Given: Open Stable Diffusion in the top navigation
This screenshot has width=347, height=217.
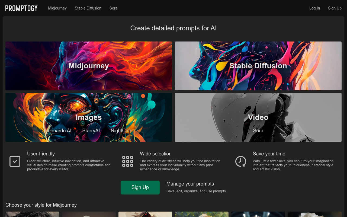Looking at the screenshot, I should pyautogui.click(x=88, y=8).
